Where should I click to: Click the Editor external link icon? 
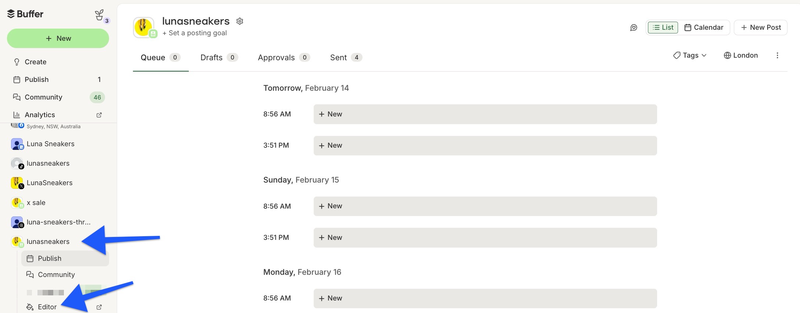click(99, 307)
